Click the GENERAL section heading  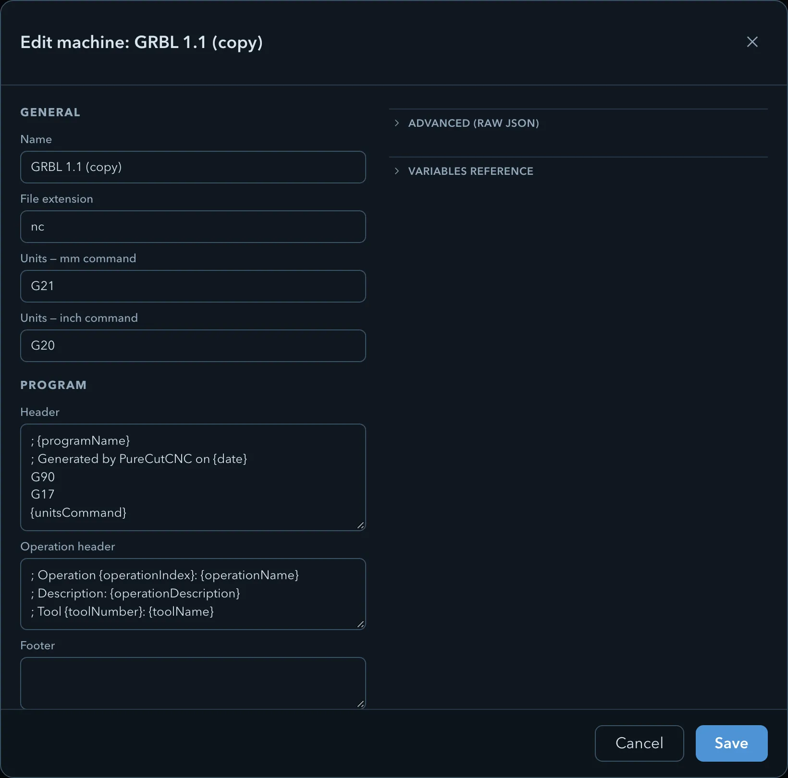coord(50,112)
